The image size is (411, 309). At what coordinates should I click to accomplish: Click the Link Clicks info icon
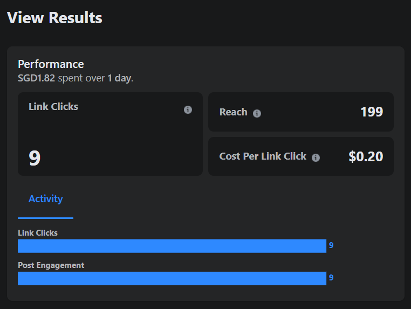[188, 109]
